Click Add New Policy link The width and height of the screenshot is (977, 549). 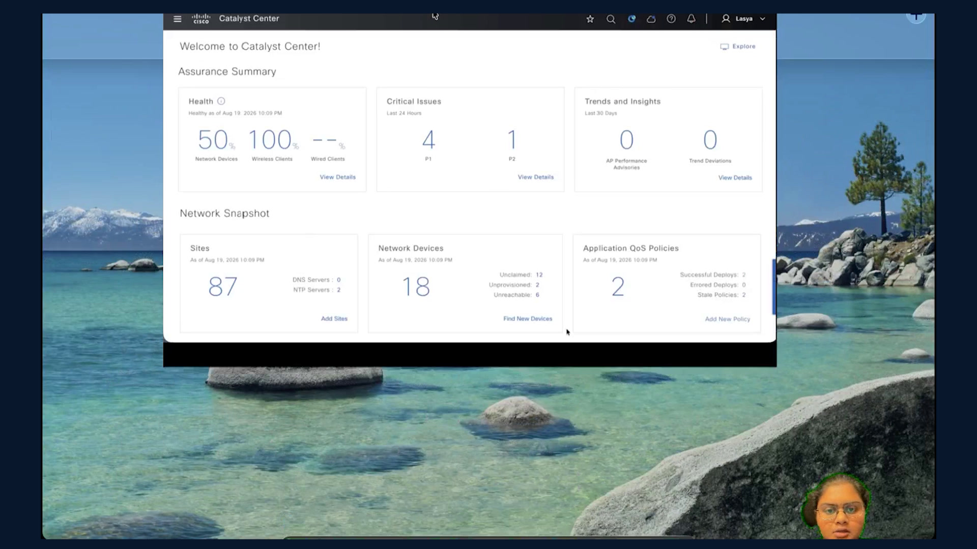(727, 319)
